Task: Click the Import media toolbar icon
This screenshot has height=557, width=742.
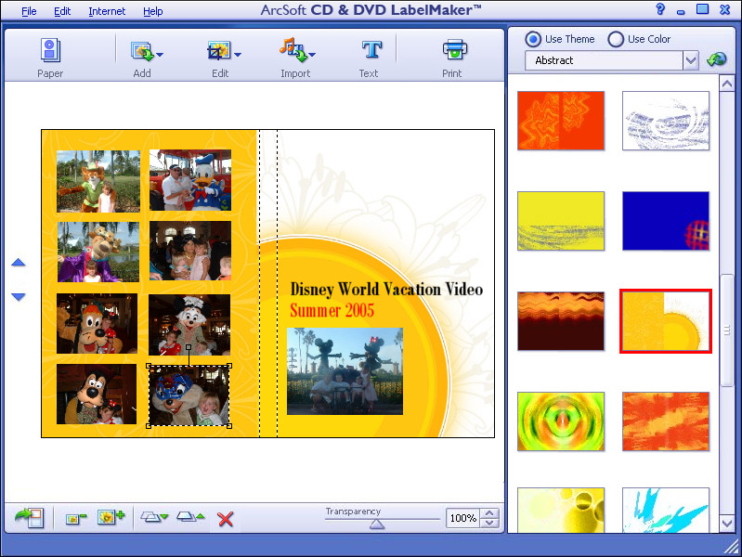Action: point(293,50)
